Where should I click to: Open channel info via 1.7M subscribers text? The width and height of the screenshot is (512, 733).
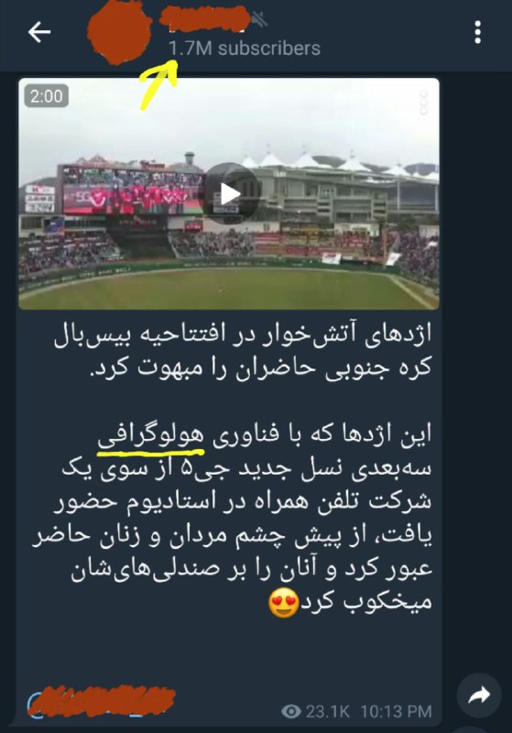pyautogui.click(x=245, y=49)
